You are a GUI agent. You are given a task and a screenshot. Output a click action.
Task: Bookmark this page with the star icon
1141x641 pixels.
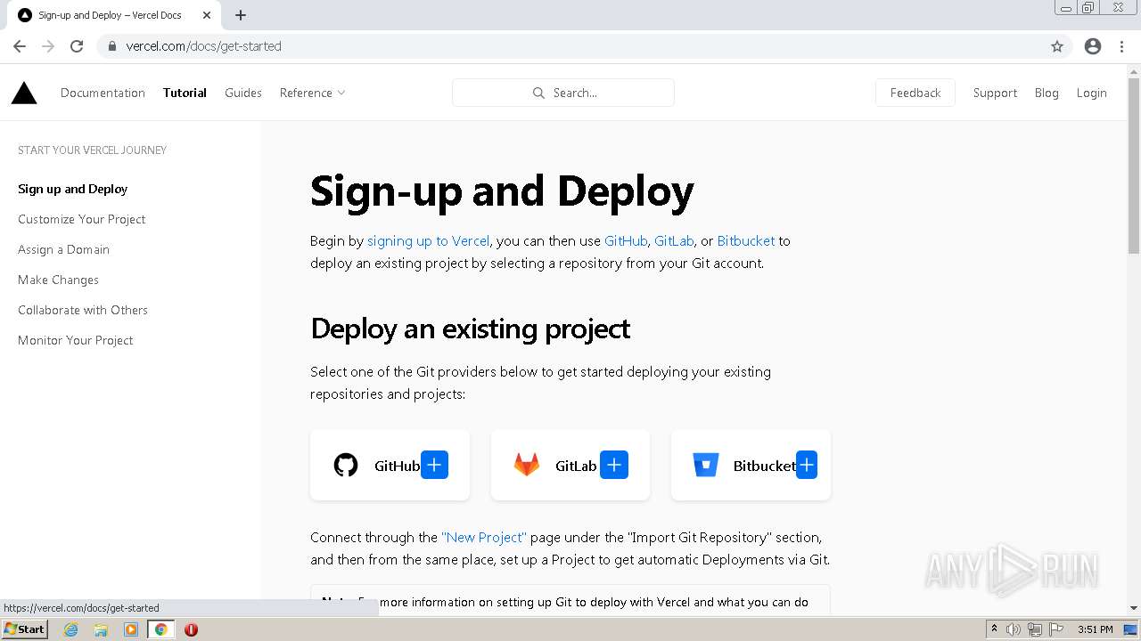(x=1057, y=46)
